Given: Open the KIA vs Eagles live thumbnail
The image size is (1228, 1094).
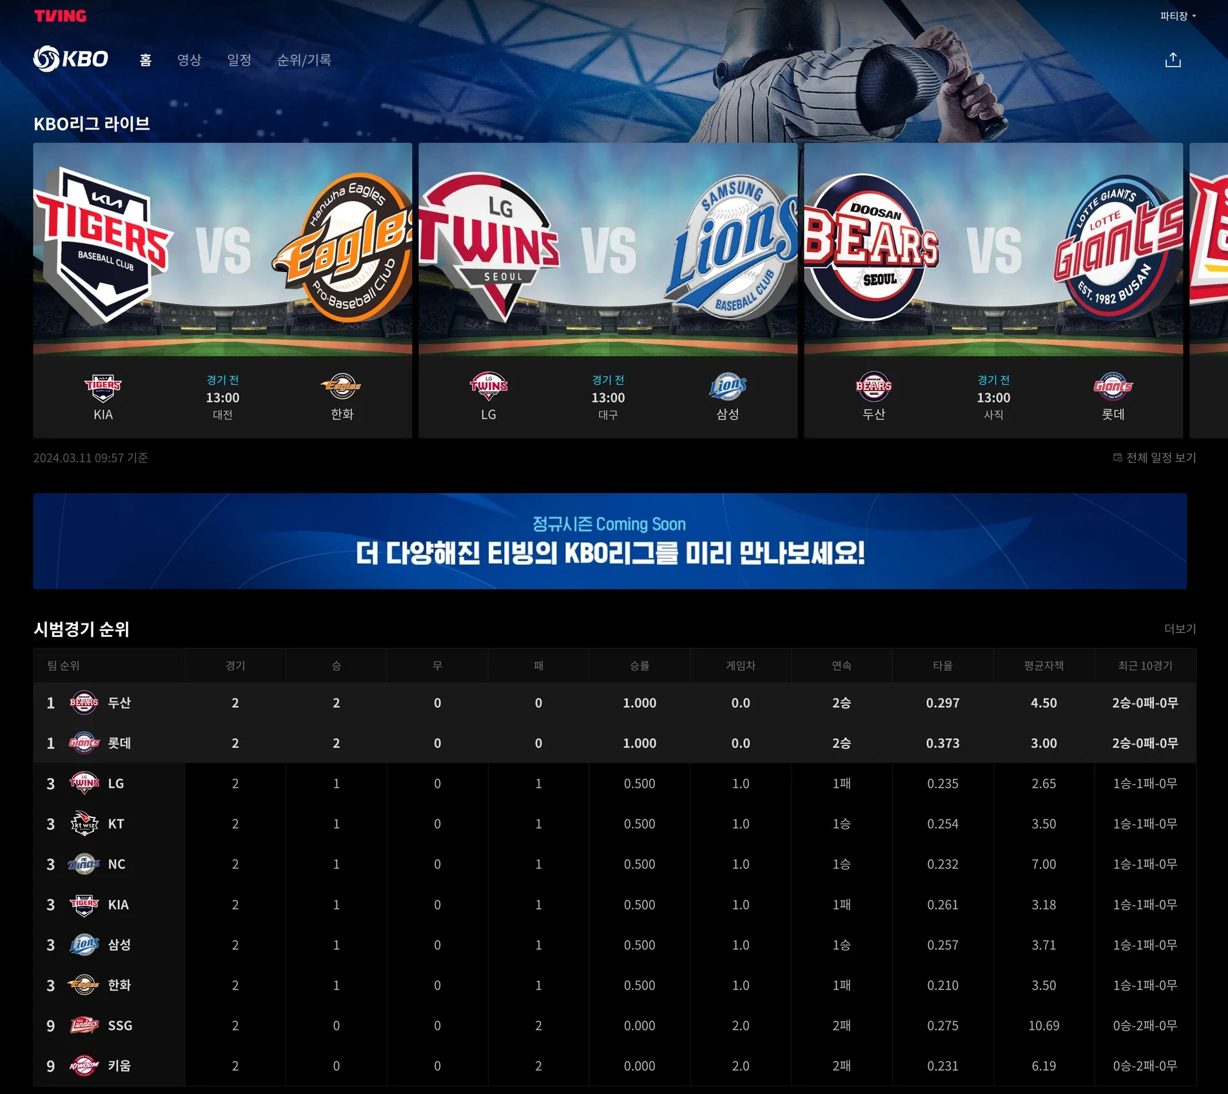Looking at the screenshot, I should coord(222,249).
